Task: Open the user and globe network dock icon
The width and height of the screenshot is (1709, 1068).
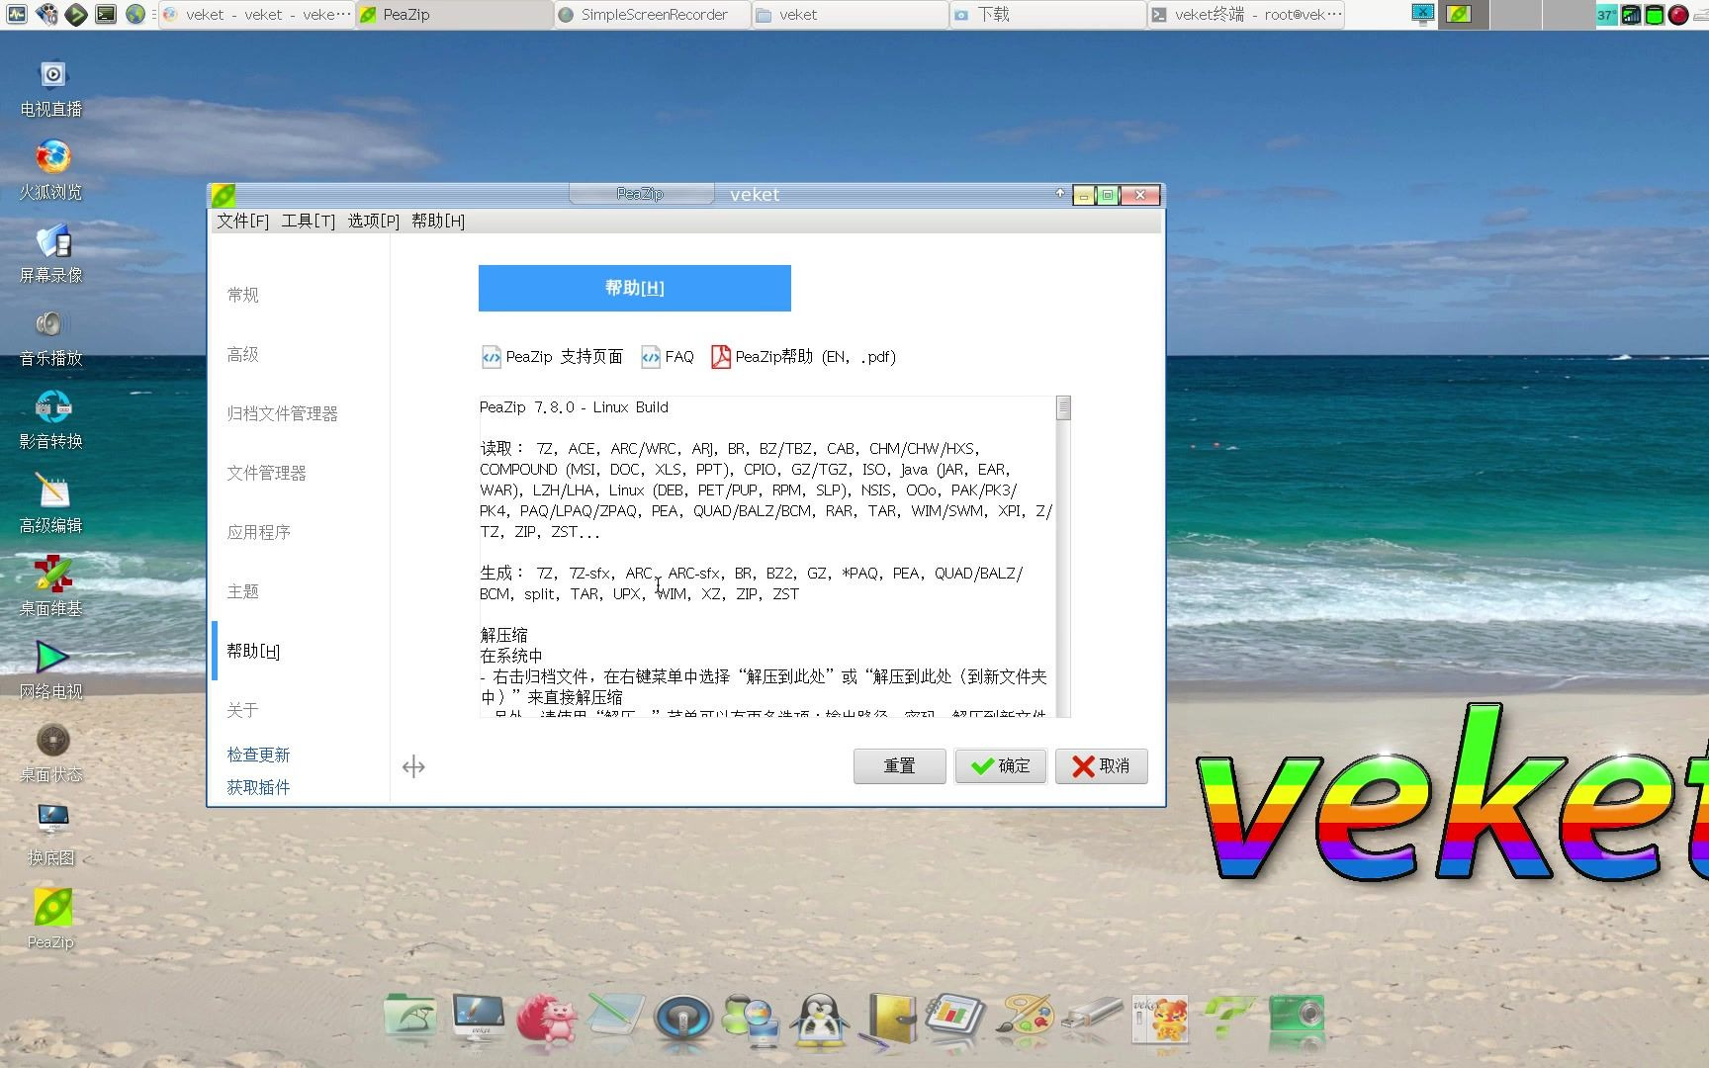Action: [752, 1020]
